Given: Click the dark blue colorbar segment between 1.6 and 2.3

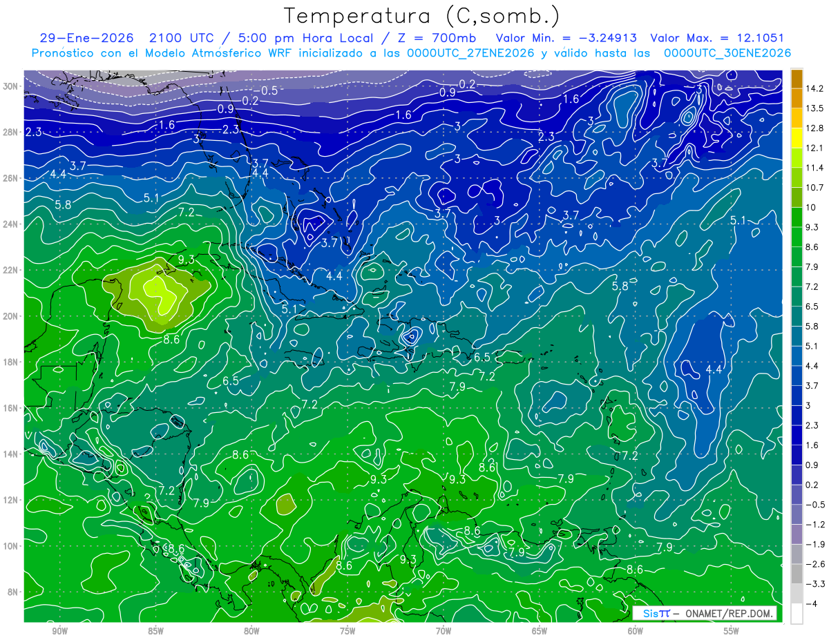Looking at the screenshot, I should pyautogui.click(x=797, y=435).
